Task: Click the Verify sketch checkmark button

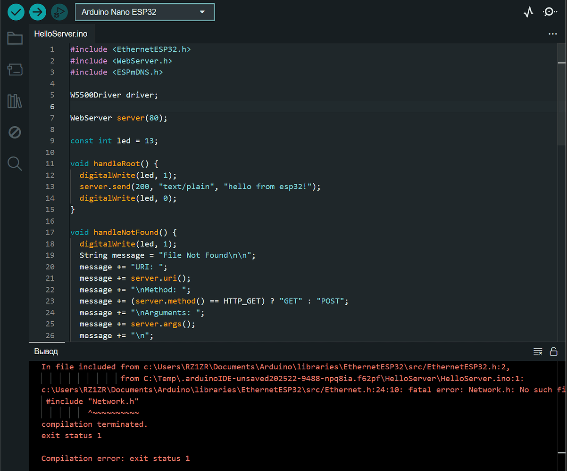Action: tap(16, 12)
